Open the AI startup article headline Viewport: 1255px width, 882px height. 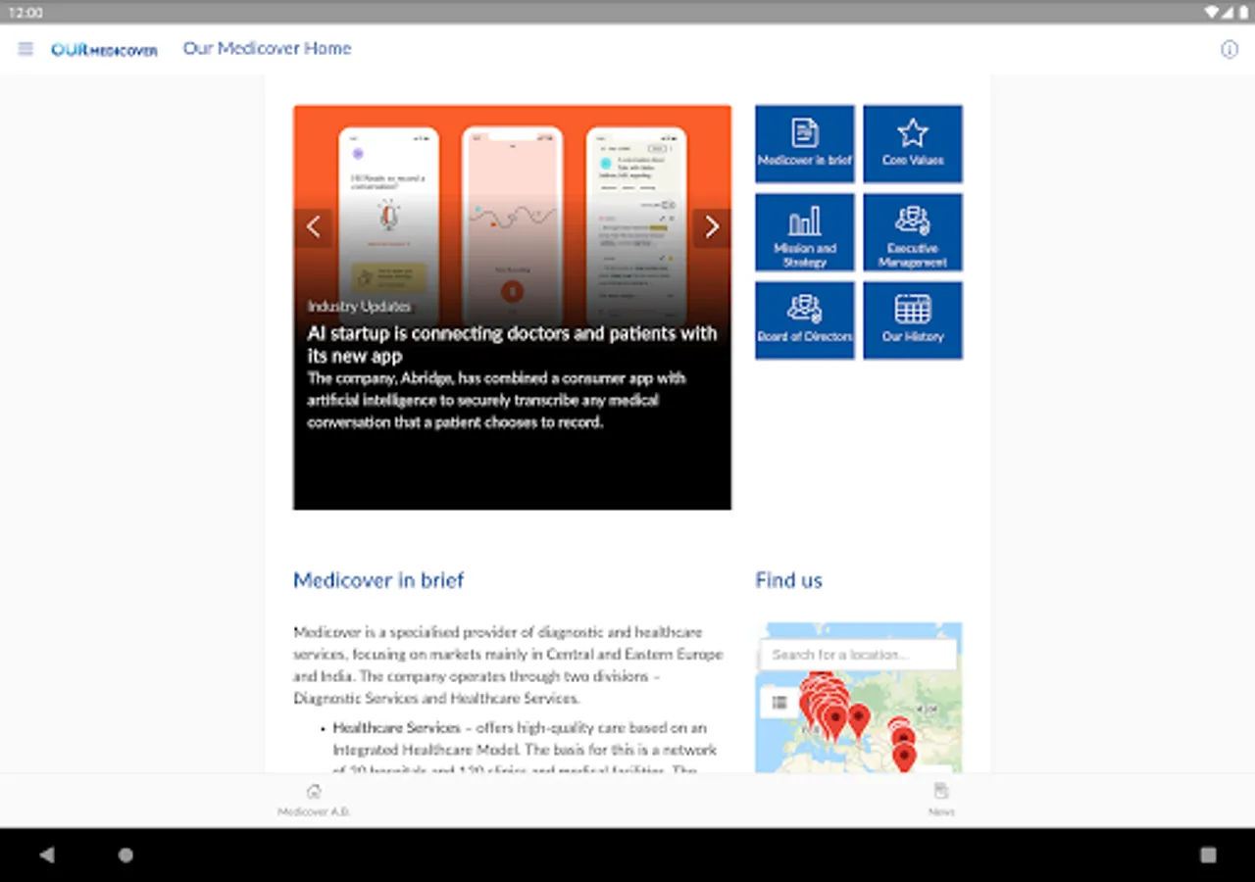tap(512, 345)
